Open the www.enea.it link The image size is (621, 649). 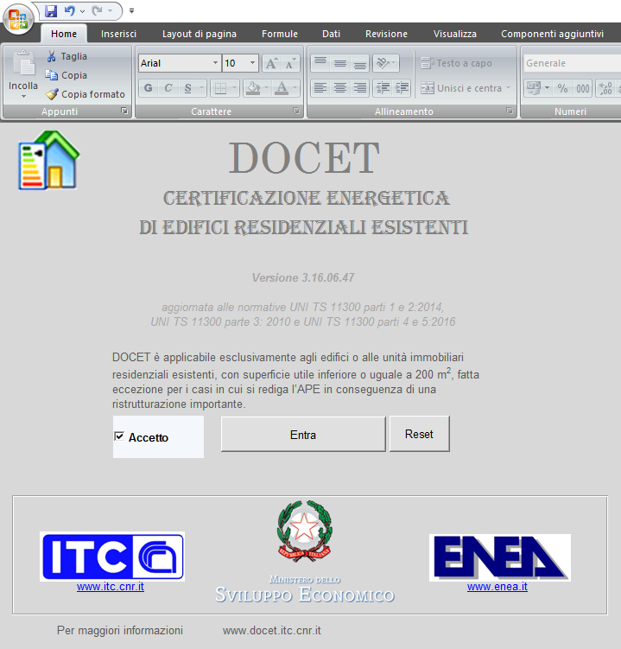pyautogui.click(x=497, y=587)
